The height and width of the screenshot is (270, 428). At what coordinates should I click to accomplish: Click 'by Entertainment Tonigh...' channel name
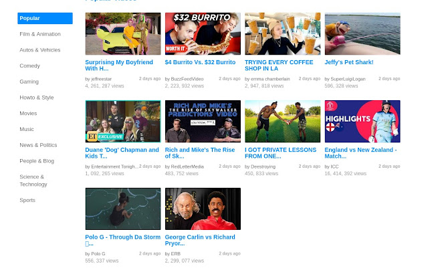112,166
